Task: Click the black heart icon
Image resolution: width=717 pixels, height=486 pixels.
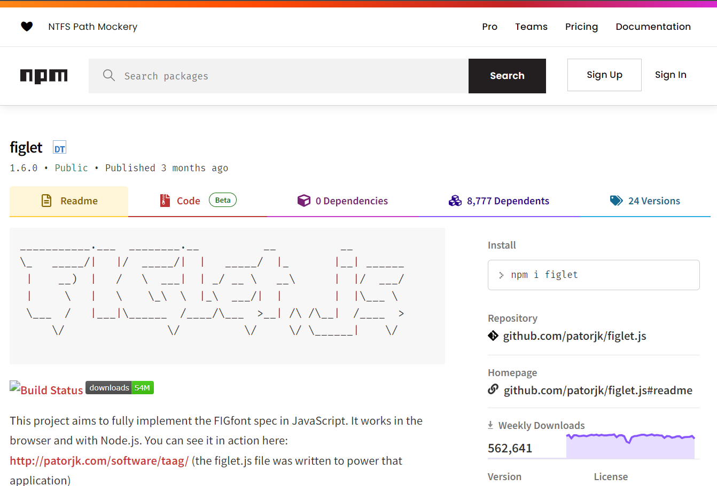Action: point(27,26)
